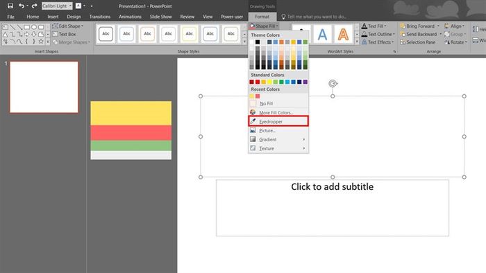This screenshot has height=273, width=486.
Task: Open the Bring Forward dropdown arrow
Action: click(x=438, y=26)
